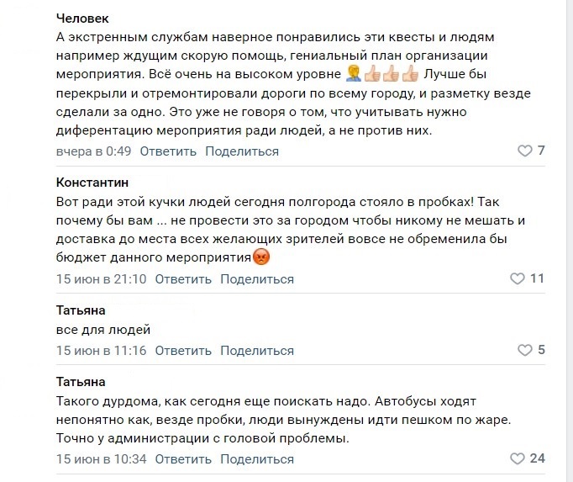Click Поделиться under Человек's comment

[242, 151]
